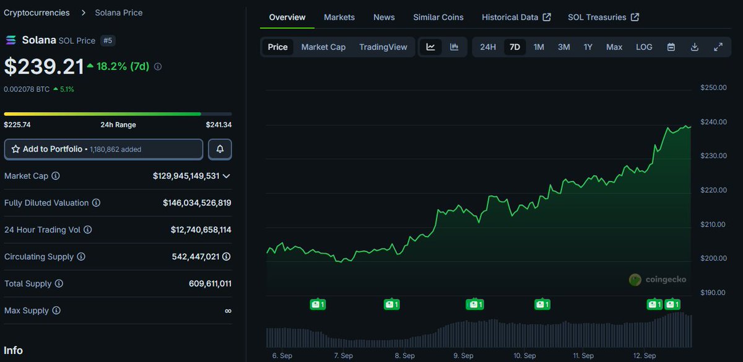Toggle LOG scale on chart
The height and width of the screenshot is (362, 743).
coord(644,47)
